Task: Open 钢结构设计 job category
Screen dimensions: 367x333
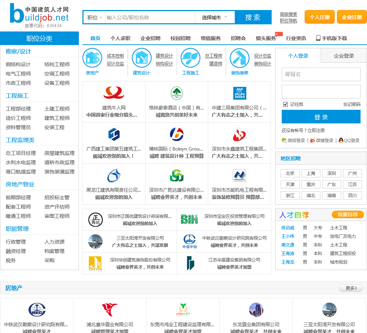Action: 18,64
